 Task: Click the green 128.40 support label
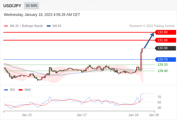click(x=162, y=71)
